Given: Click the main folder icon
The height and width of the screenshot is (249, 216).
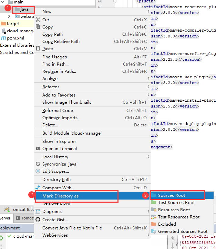Looking at the screenshot, I should [10, 2].
